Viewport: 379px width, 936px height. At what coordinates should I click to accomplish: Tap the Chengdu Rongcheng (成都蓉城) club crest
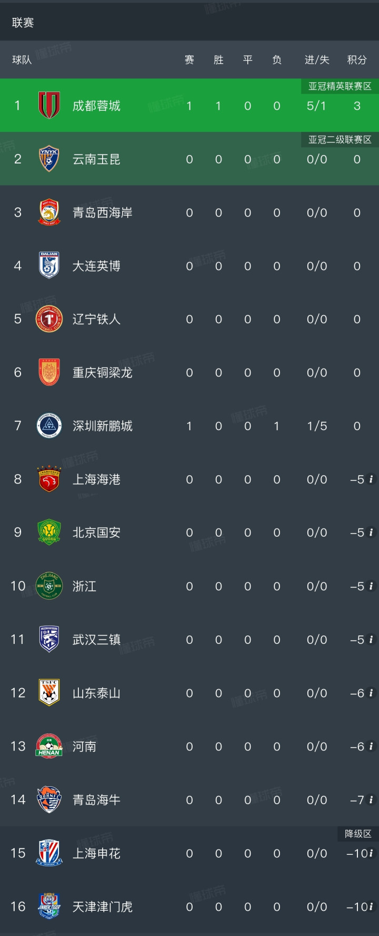tap(49, 105)
